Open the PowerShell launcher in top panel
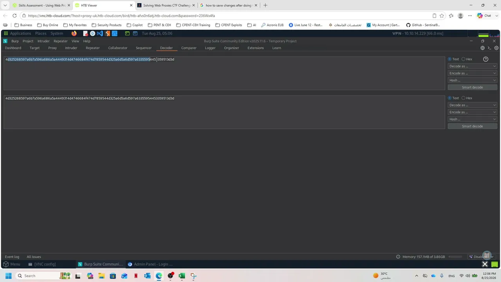Viewport: 501px width, 282px height. [135, 33]
